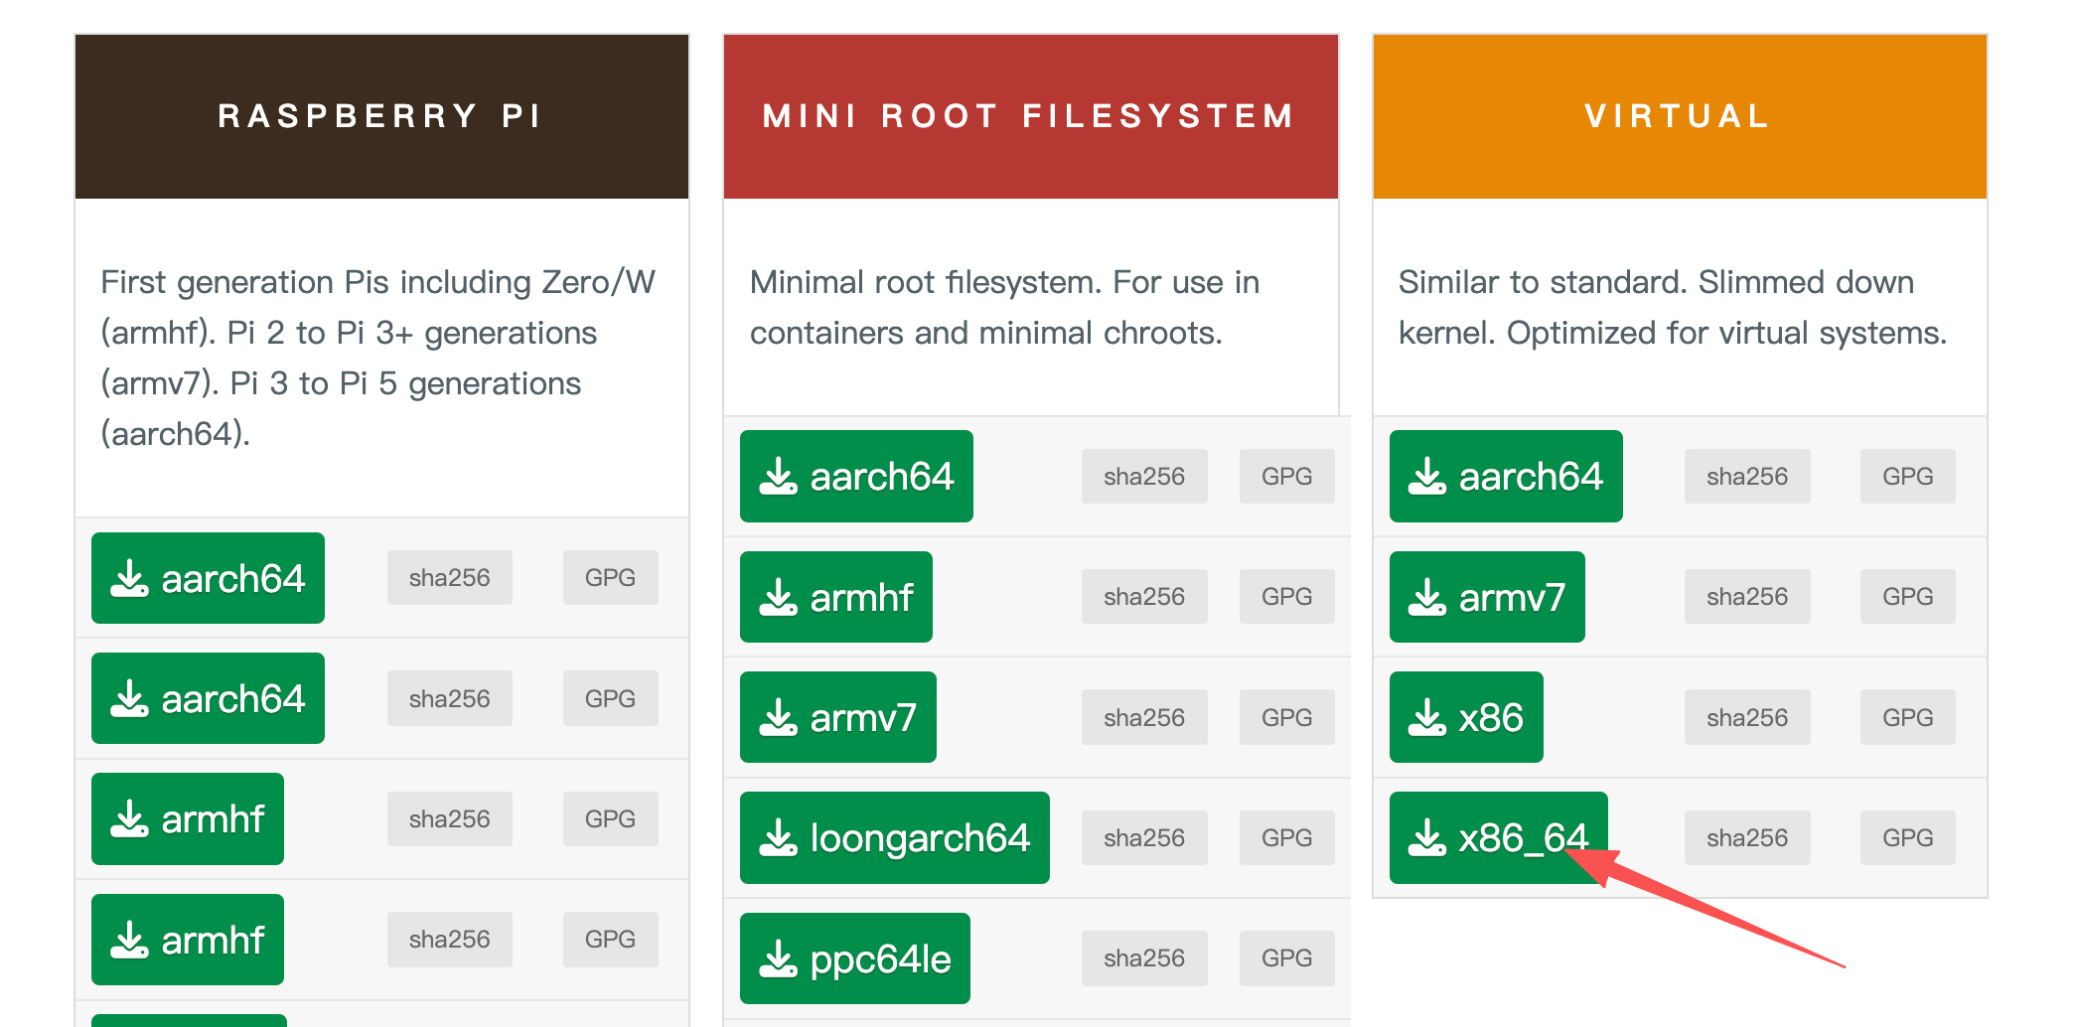Viewport: 2076px width, 1027px height.
Task: Get the GPG signature for loongarch64
Action: click(x=1286, y=837)
